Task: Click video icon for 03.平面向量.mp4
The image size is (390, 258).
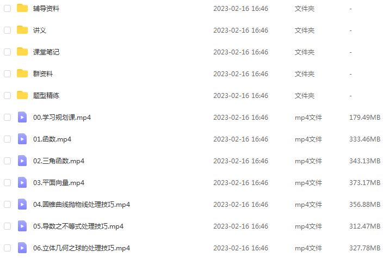Action: pyautogui.click(x=22, y=182)
